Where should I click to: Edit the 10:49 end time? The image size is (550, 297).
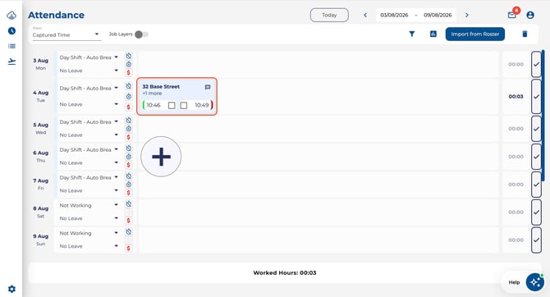[x=202, y=105]
